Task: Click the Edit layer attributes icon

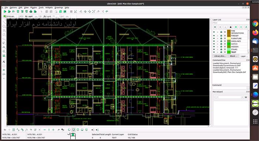Action: click(x=246, y=27)
